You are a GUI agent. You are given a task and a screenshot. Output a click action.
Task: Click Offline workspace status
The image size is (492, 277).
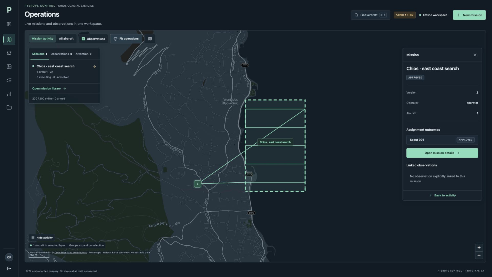click(433, 15)
